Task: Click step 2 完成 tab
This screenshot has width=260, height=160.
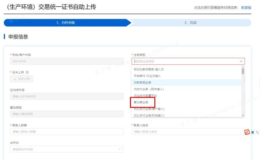Action: tap(190, 23)
